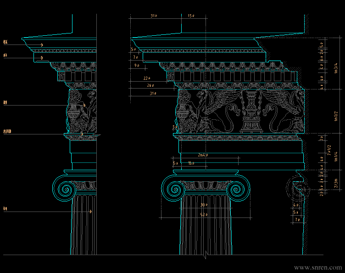
Task: Pick the "9 p" dimension value
Action: point(137,65)
